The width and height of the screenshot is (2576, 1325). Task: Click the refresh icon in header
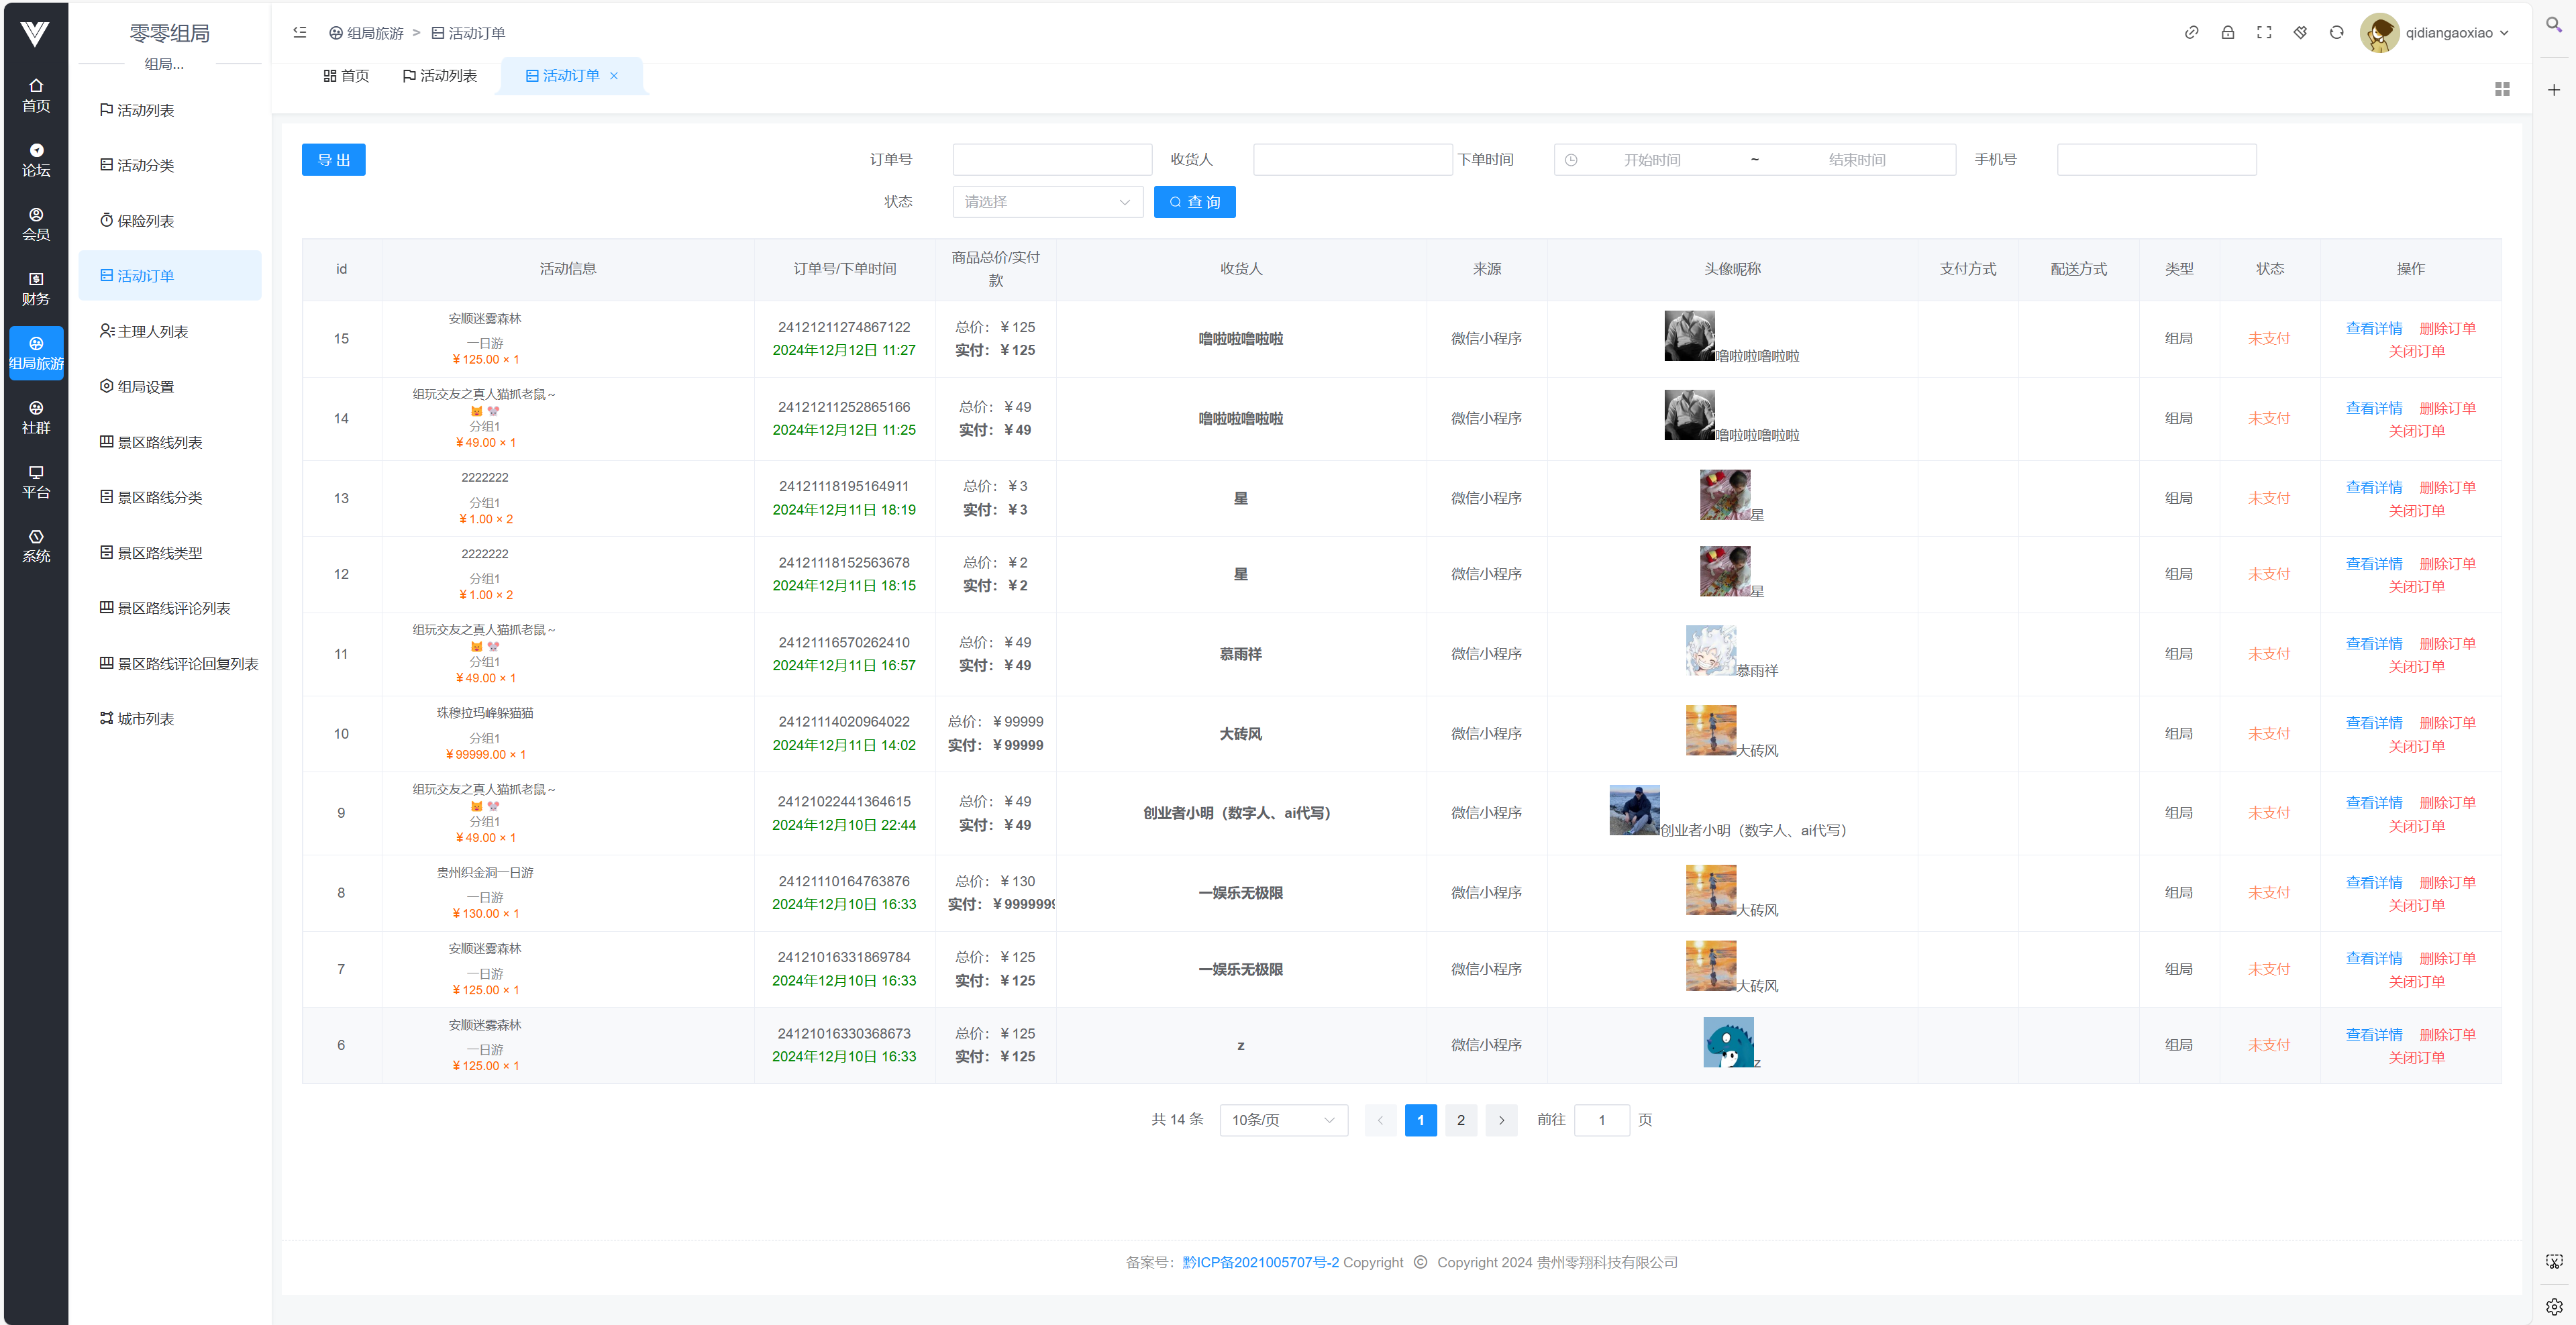click(2336, 33)
